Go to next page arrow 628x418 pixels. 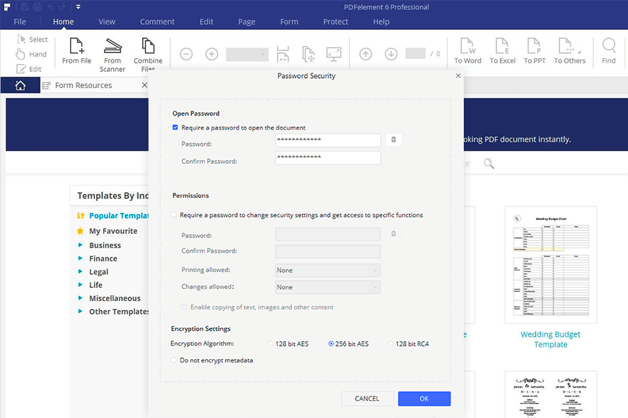click(391, 54)
